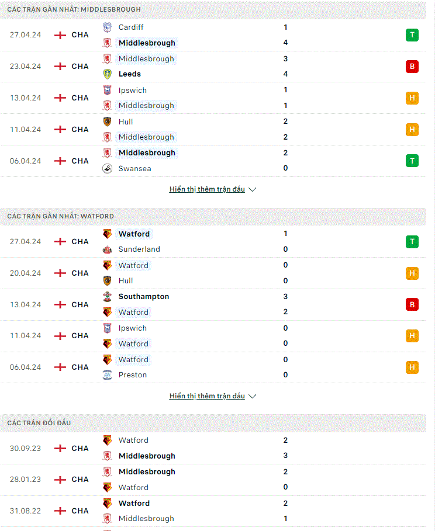This screenshot has height=531, width=435.
Task: Click red B badge for Southampton vs Watford
Action: [412, 304]
